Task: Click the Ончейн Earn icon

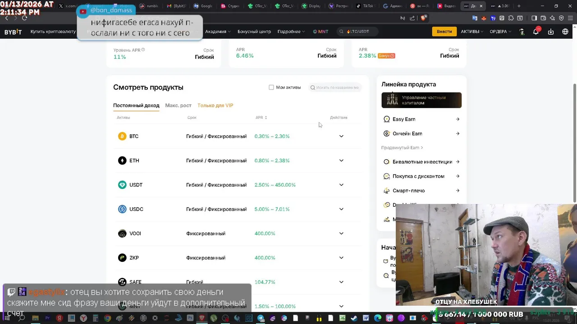Action: (386, 134)
